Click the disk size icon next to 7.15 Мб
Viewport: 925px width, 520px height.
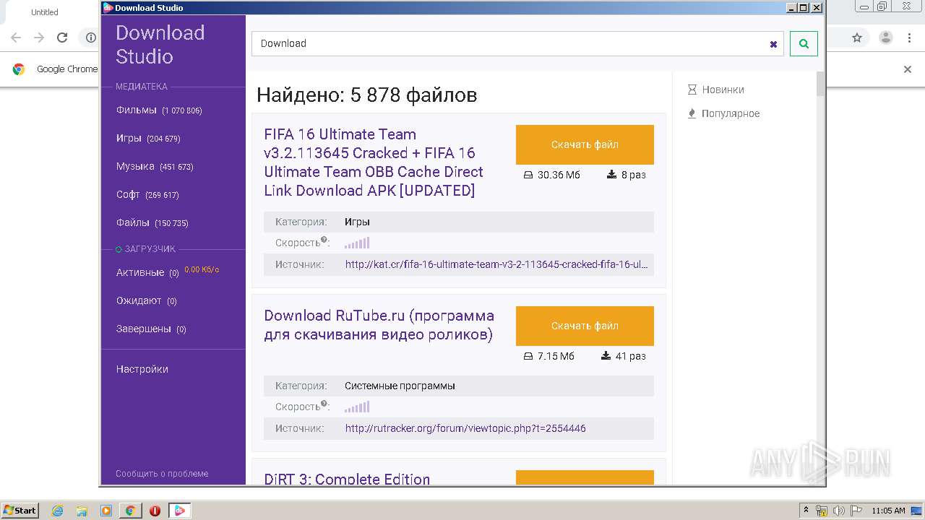click(x=528, y=356)
